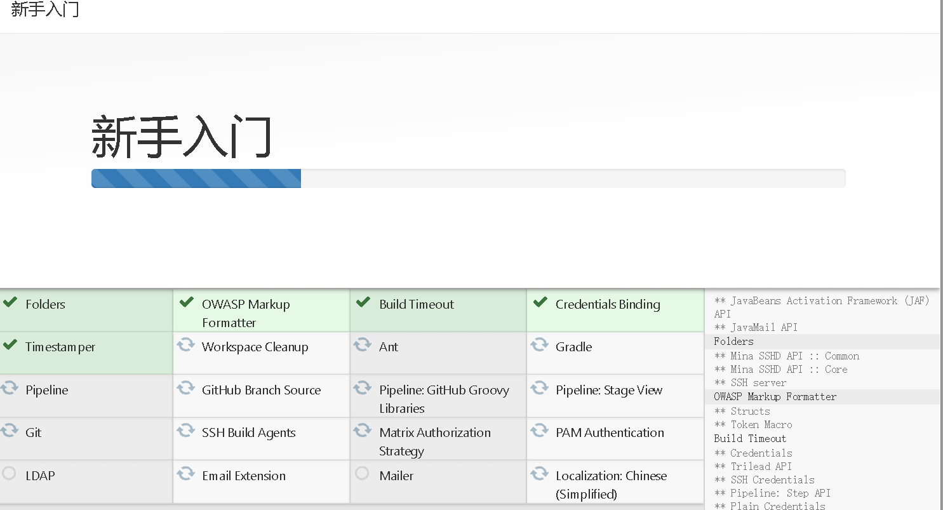The width and height of the screenshot is (943, 510).
Task: Select the SSH Build Agents label
Action: pos(249,433)
